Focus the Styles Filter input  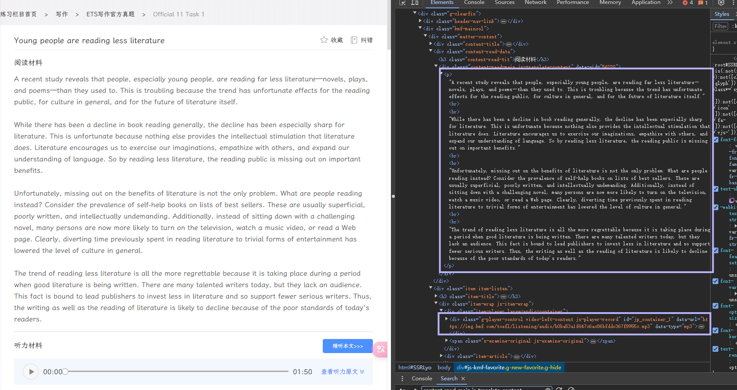pyautogui.click(x=721, y=26)
